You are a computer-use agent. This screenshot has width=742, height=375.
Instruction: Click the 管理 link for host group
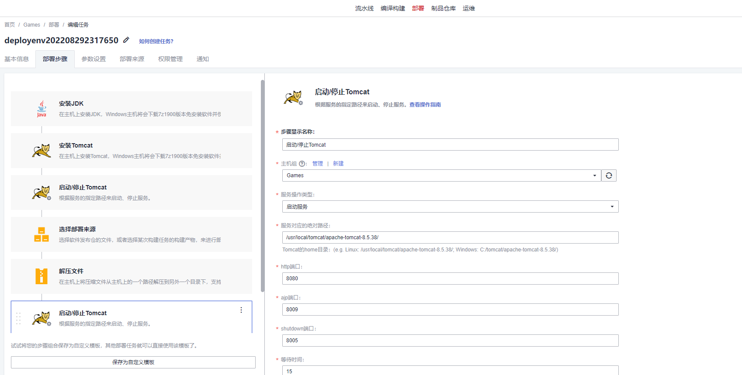[318, 164]
